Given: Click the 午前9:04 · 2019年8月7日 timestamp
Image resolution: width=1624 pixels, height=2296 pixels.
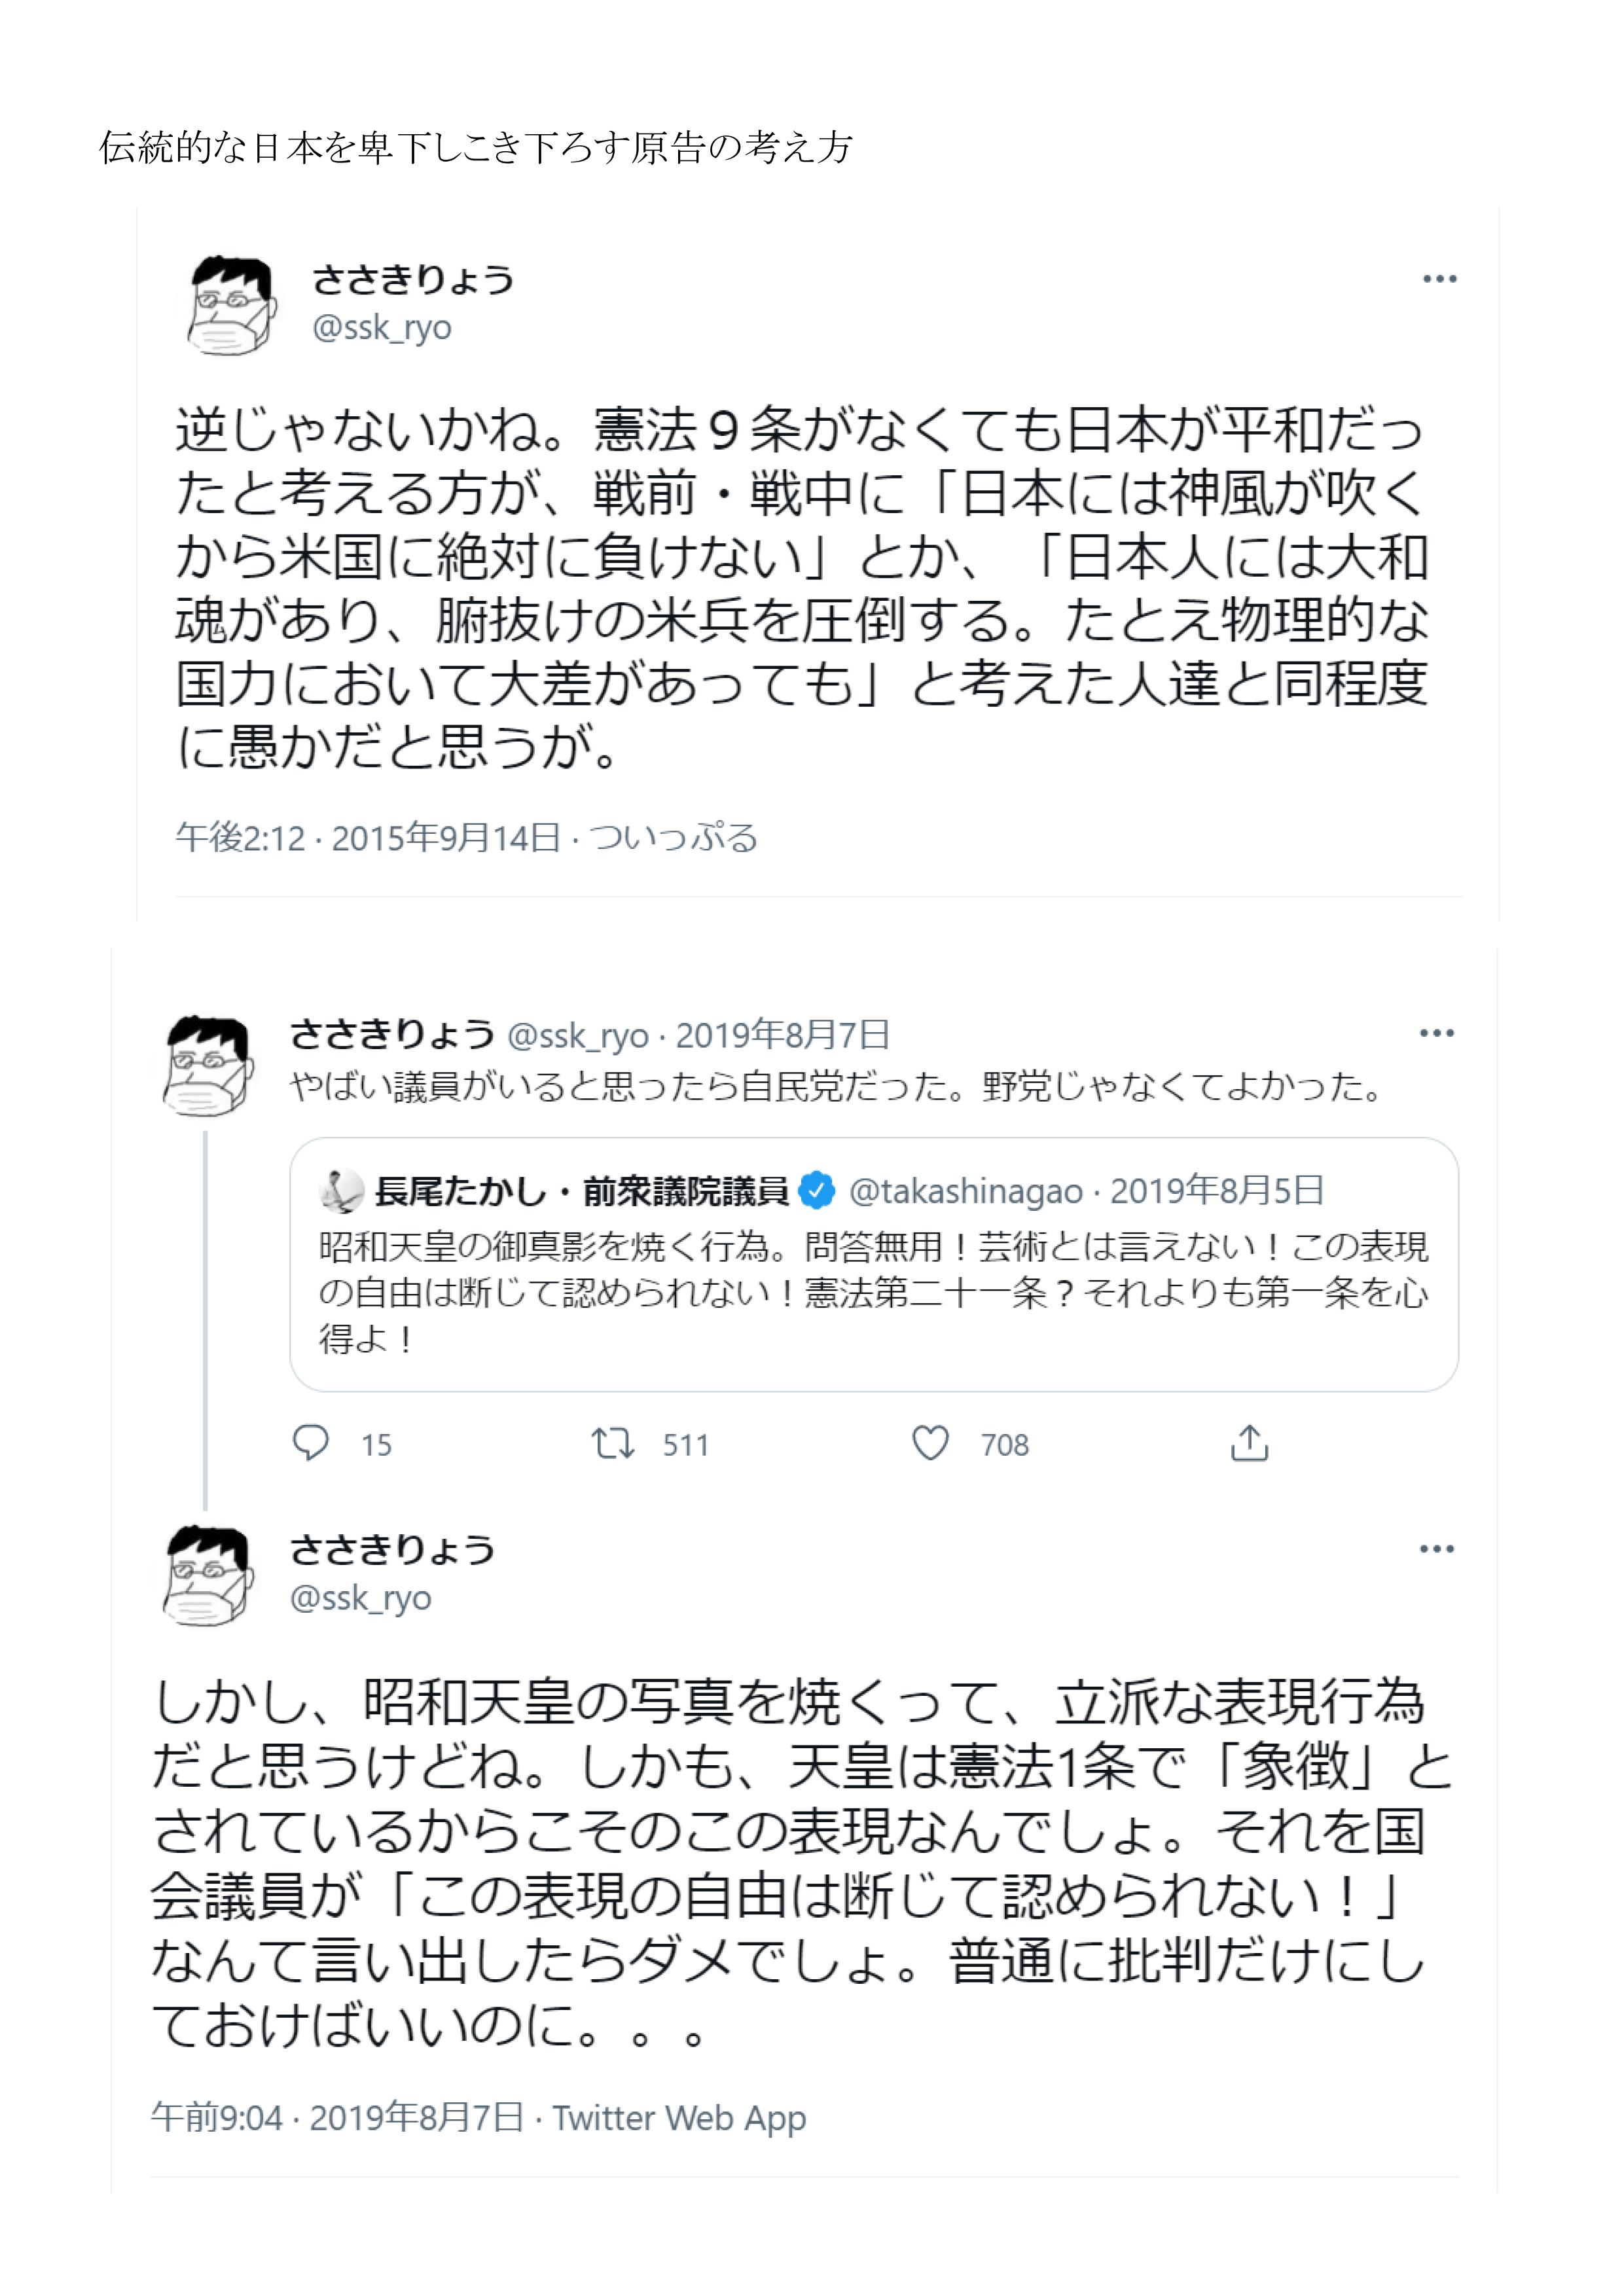Looking at the screenshot, I should pyautogui.click(x=337, y=2117).
